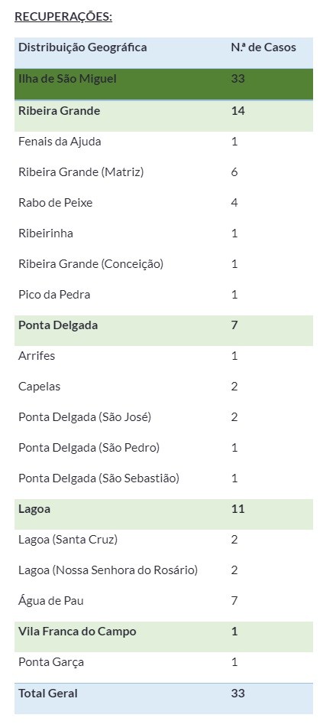This screenshot has width=323, height=728.
Task: Click the Ponta Delgada group row
Action: (x=163, y=330)
